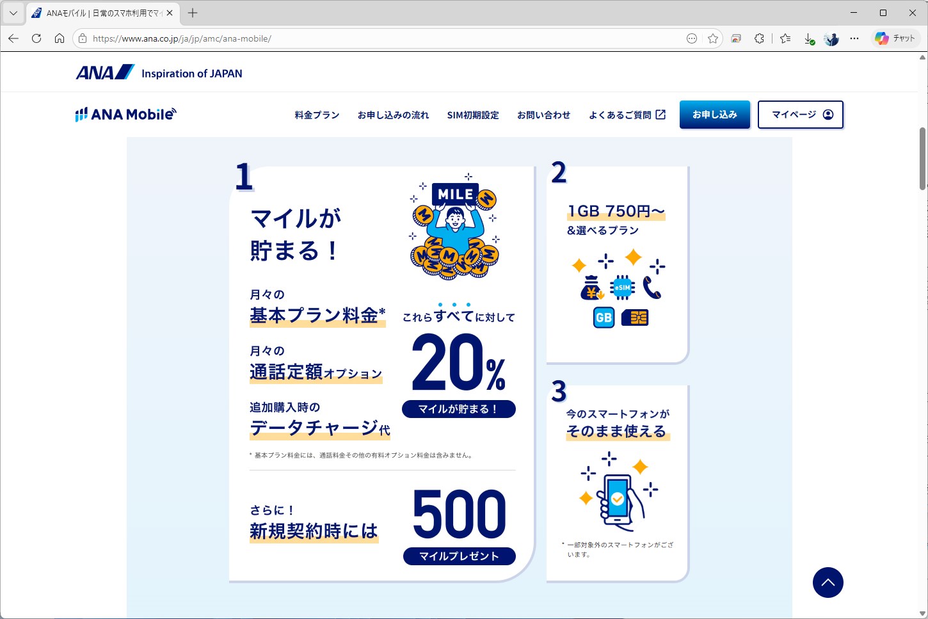
Task: Open a new browser tab
Action: (193, 13)
